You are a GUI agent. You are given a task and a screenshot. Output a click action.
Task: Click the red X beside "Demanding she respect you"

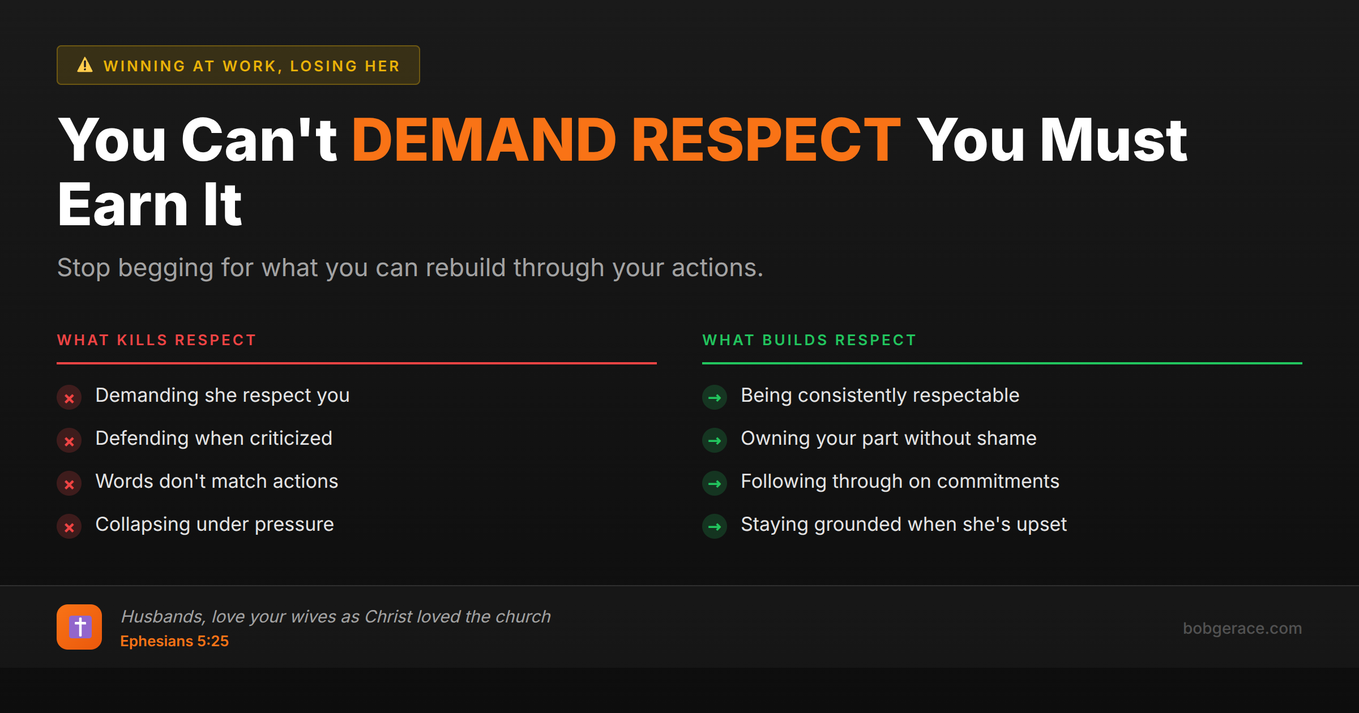pyautogui.click(x=69, y=398)
